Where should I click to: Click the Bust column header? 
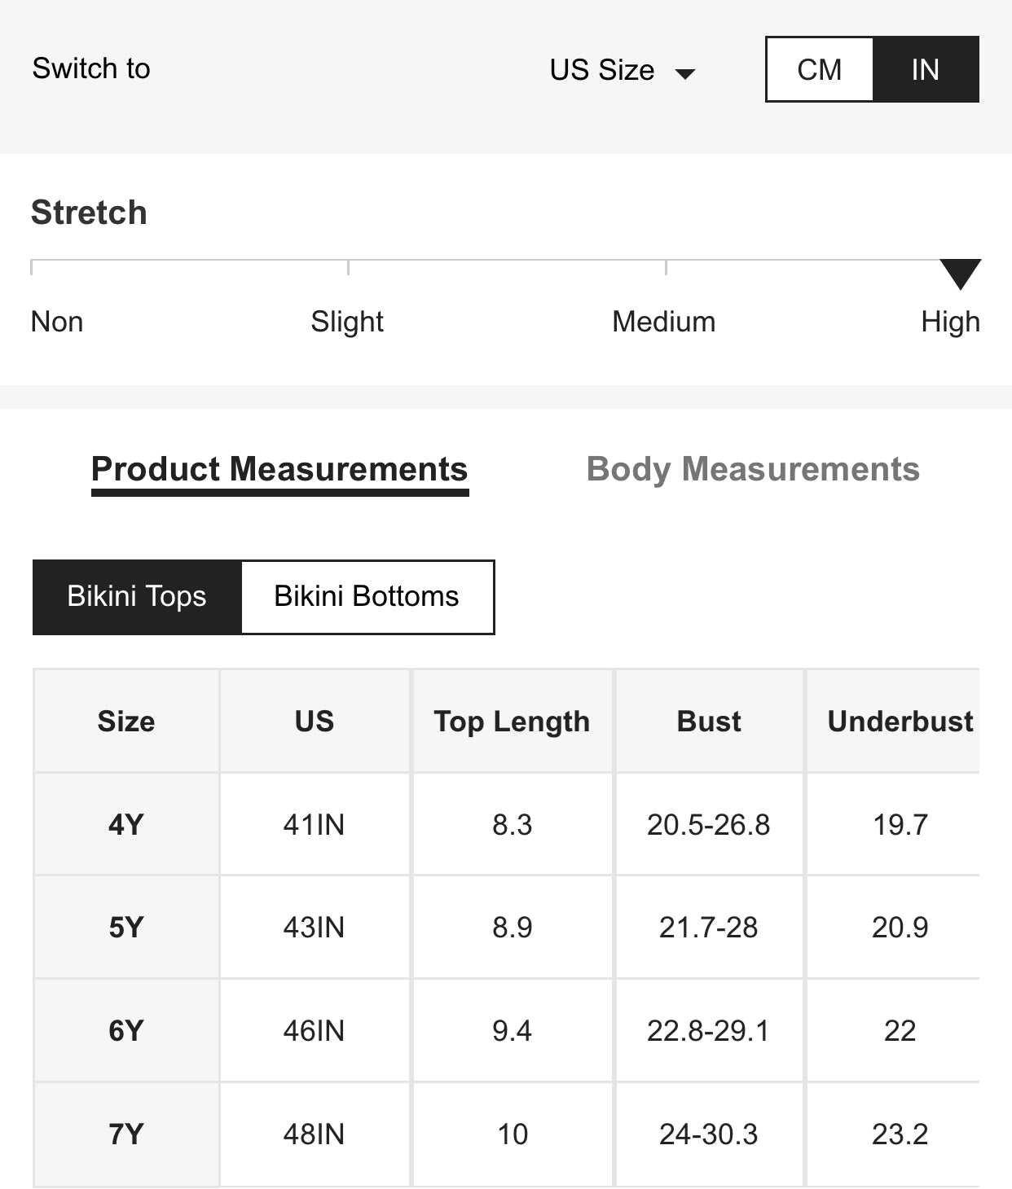click(709, 722)
